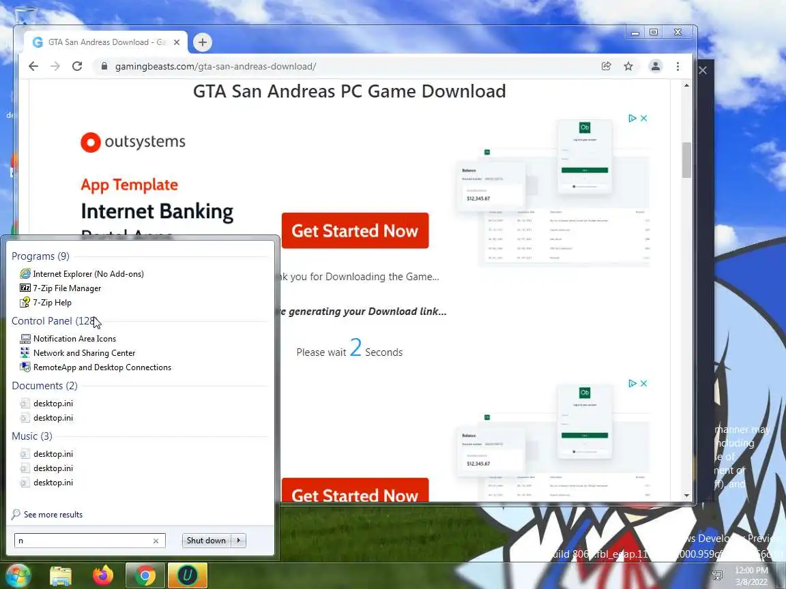Click the scrollbar up arrow
The width and height of the screenshot is (786, 589).
coord(686,86)
